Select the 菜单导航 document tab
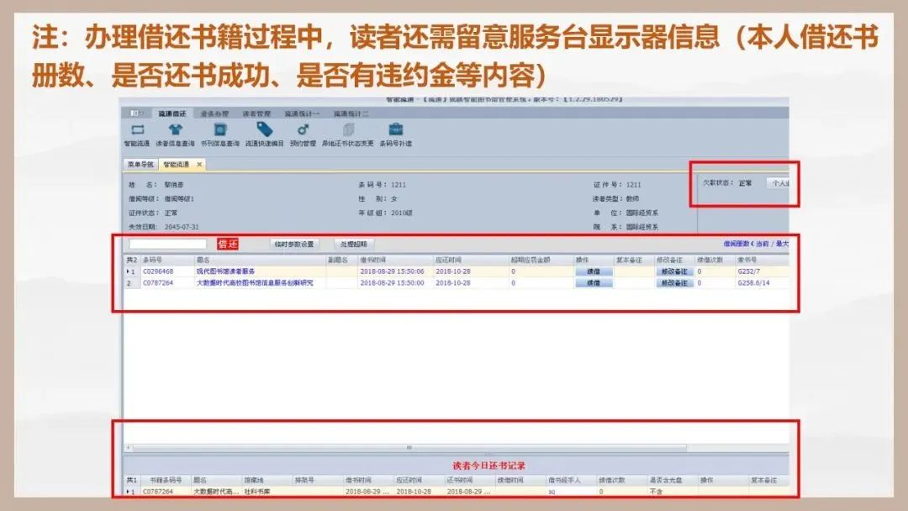 pos(140,165)
